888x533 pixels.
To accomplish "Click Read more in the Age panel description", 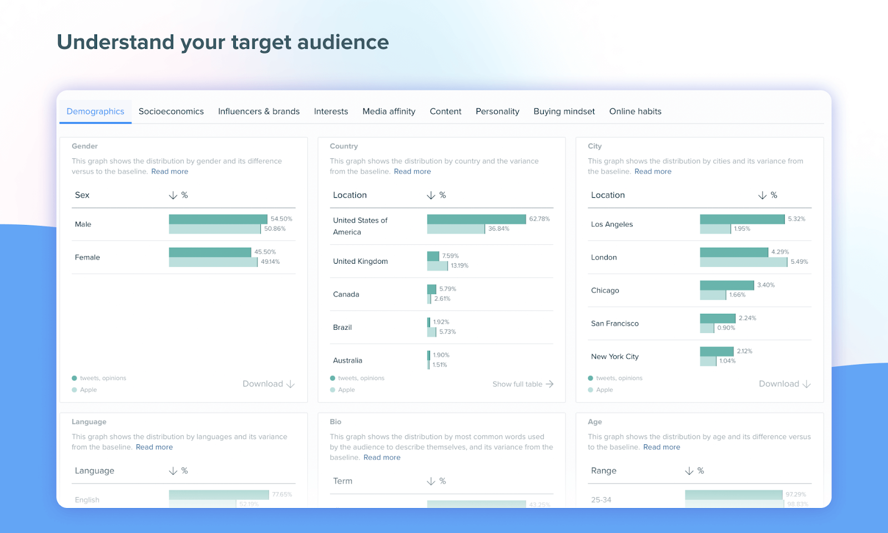I will [x=662, y=447].
